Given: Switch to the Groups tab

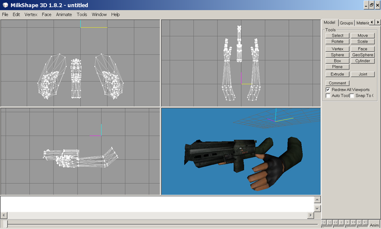Looking at the screenshot, I should (x=346, y=23).
